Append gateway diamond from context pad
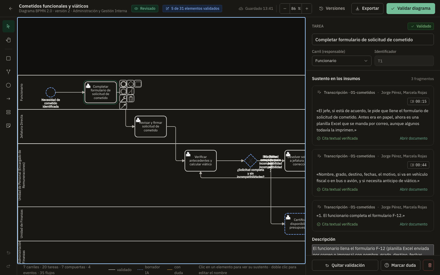Screen dimensions: 440x275 131,84
